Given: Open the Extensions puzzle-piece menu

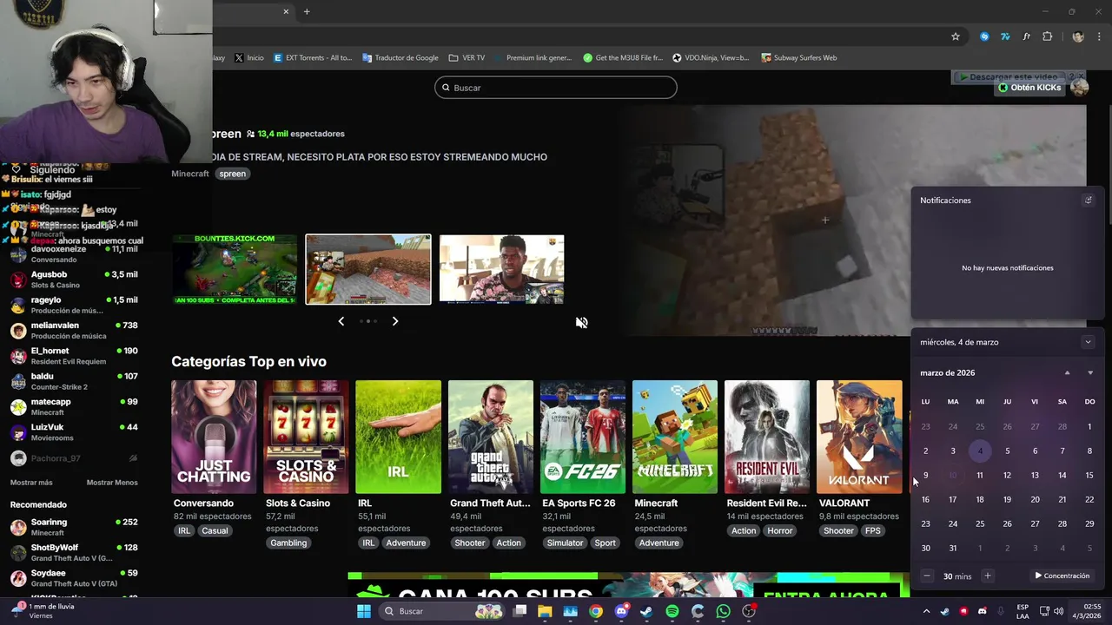Looking at the screenshot, I should click(1047, 36).
